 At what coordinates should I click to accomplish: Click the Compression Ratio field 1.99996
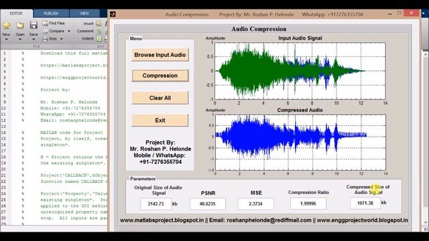pyautogui.click(x=308, y=204)
